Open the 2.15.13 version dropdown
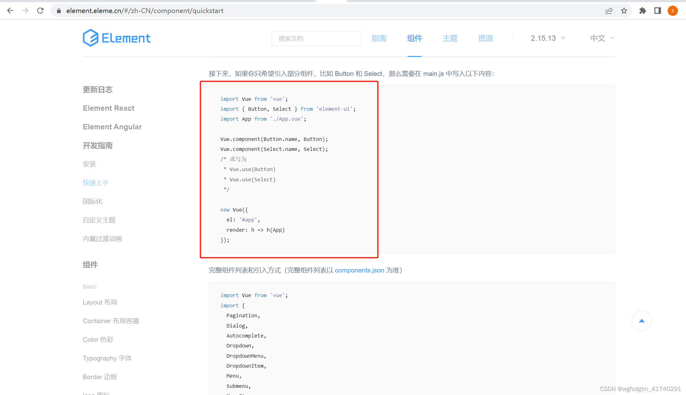The height and width of the screenshot is (395, 686). tap(548, 38)
